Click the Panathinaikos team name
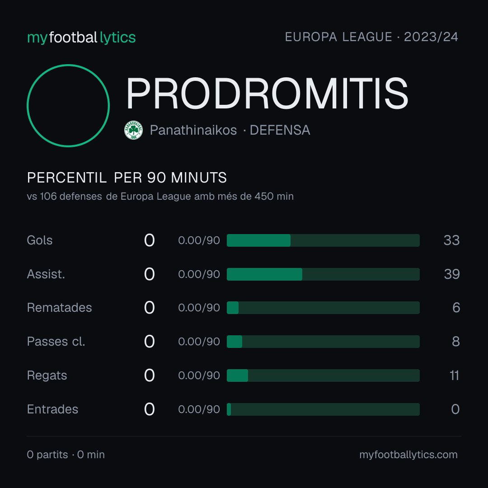The height and width of the screenshot is (488, 488). coord(193,130)
